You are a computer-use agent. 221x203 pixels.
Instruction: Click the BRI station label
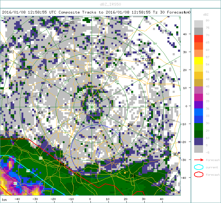[x=11, y=52]
